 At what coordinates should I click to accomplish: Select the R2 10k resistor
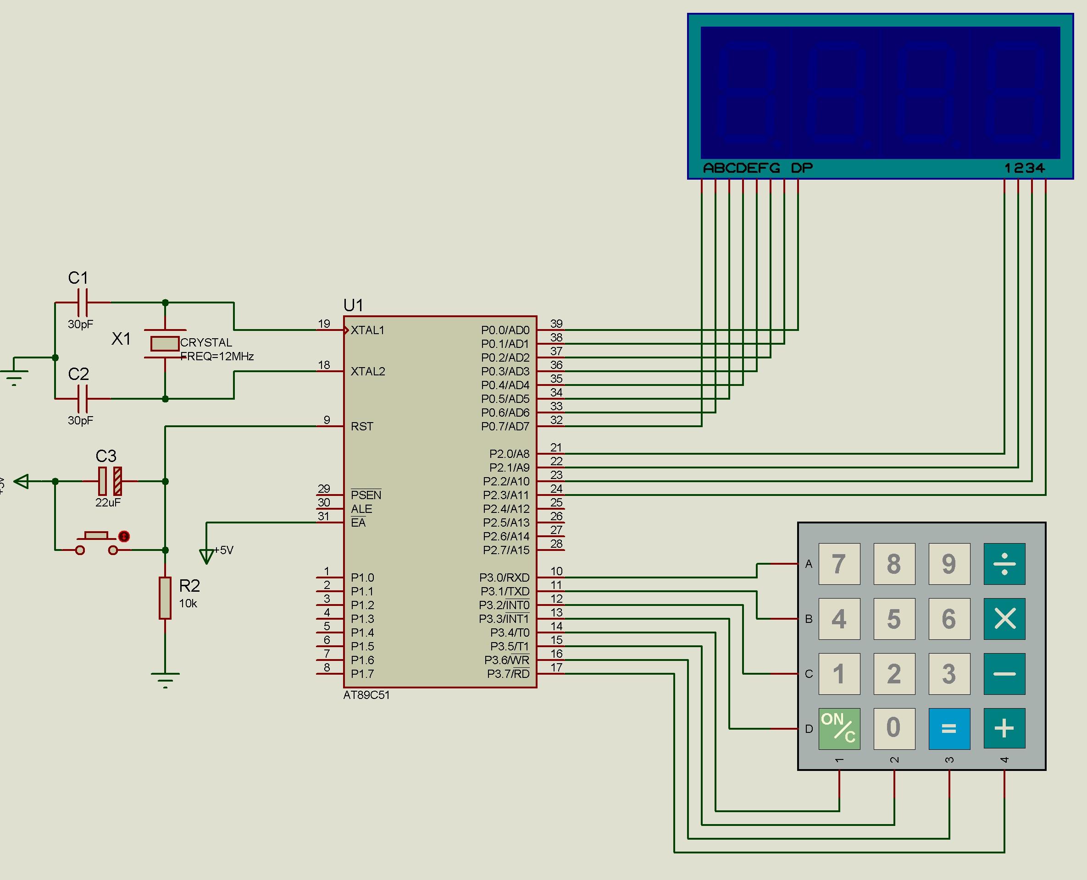coord(165,598)
